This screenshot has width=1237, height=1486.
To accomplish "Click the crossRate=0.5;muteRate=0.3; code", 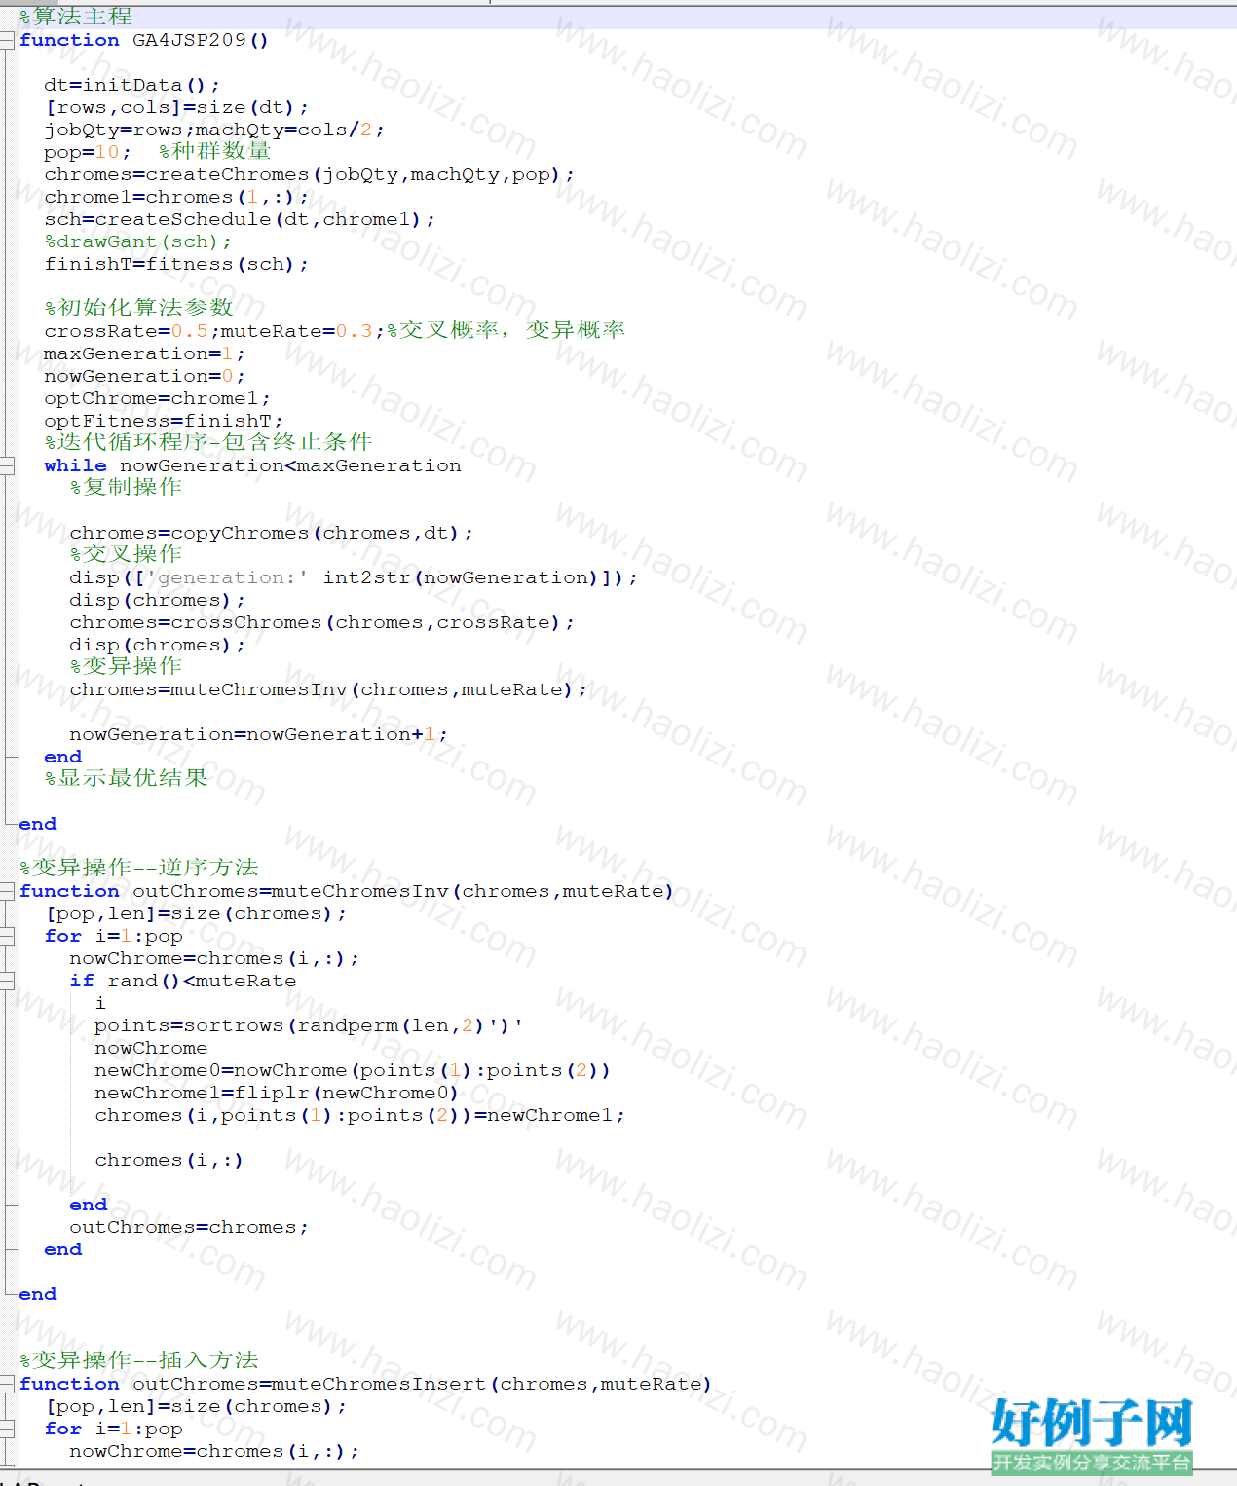I will pyautogui.click(x=214, y=331).
